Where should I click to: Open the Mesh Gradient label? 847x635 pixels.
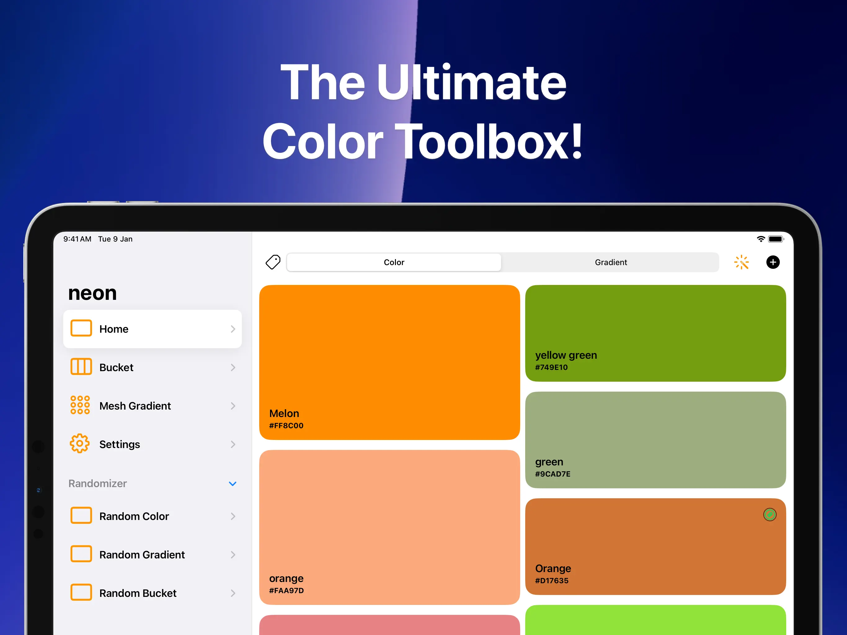135,406
